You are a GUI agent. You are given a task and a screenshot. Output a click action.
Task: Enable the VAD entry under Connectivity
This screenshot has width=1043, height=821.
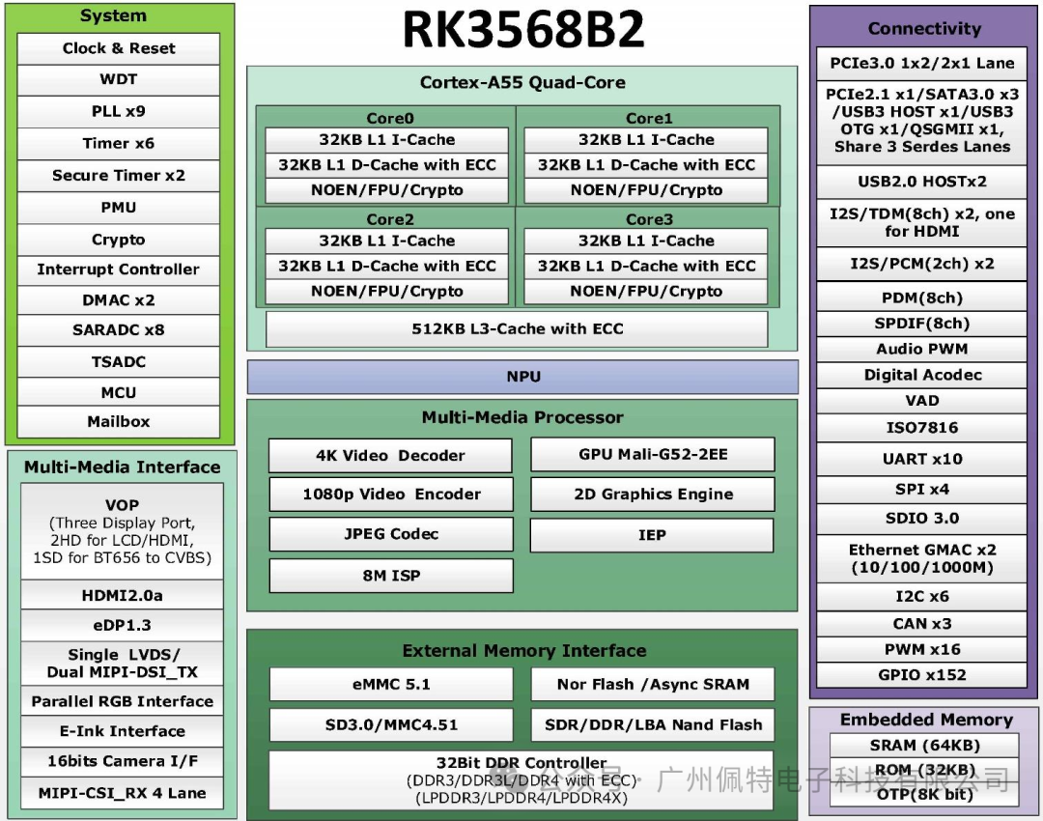[921, 400]
